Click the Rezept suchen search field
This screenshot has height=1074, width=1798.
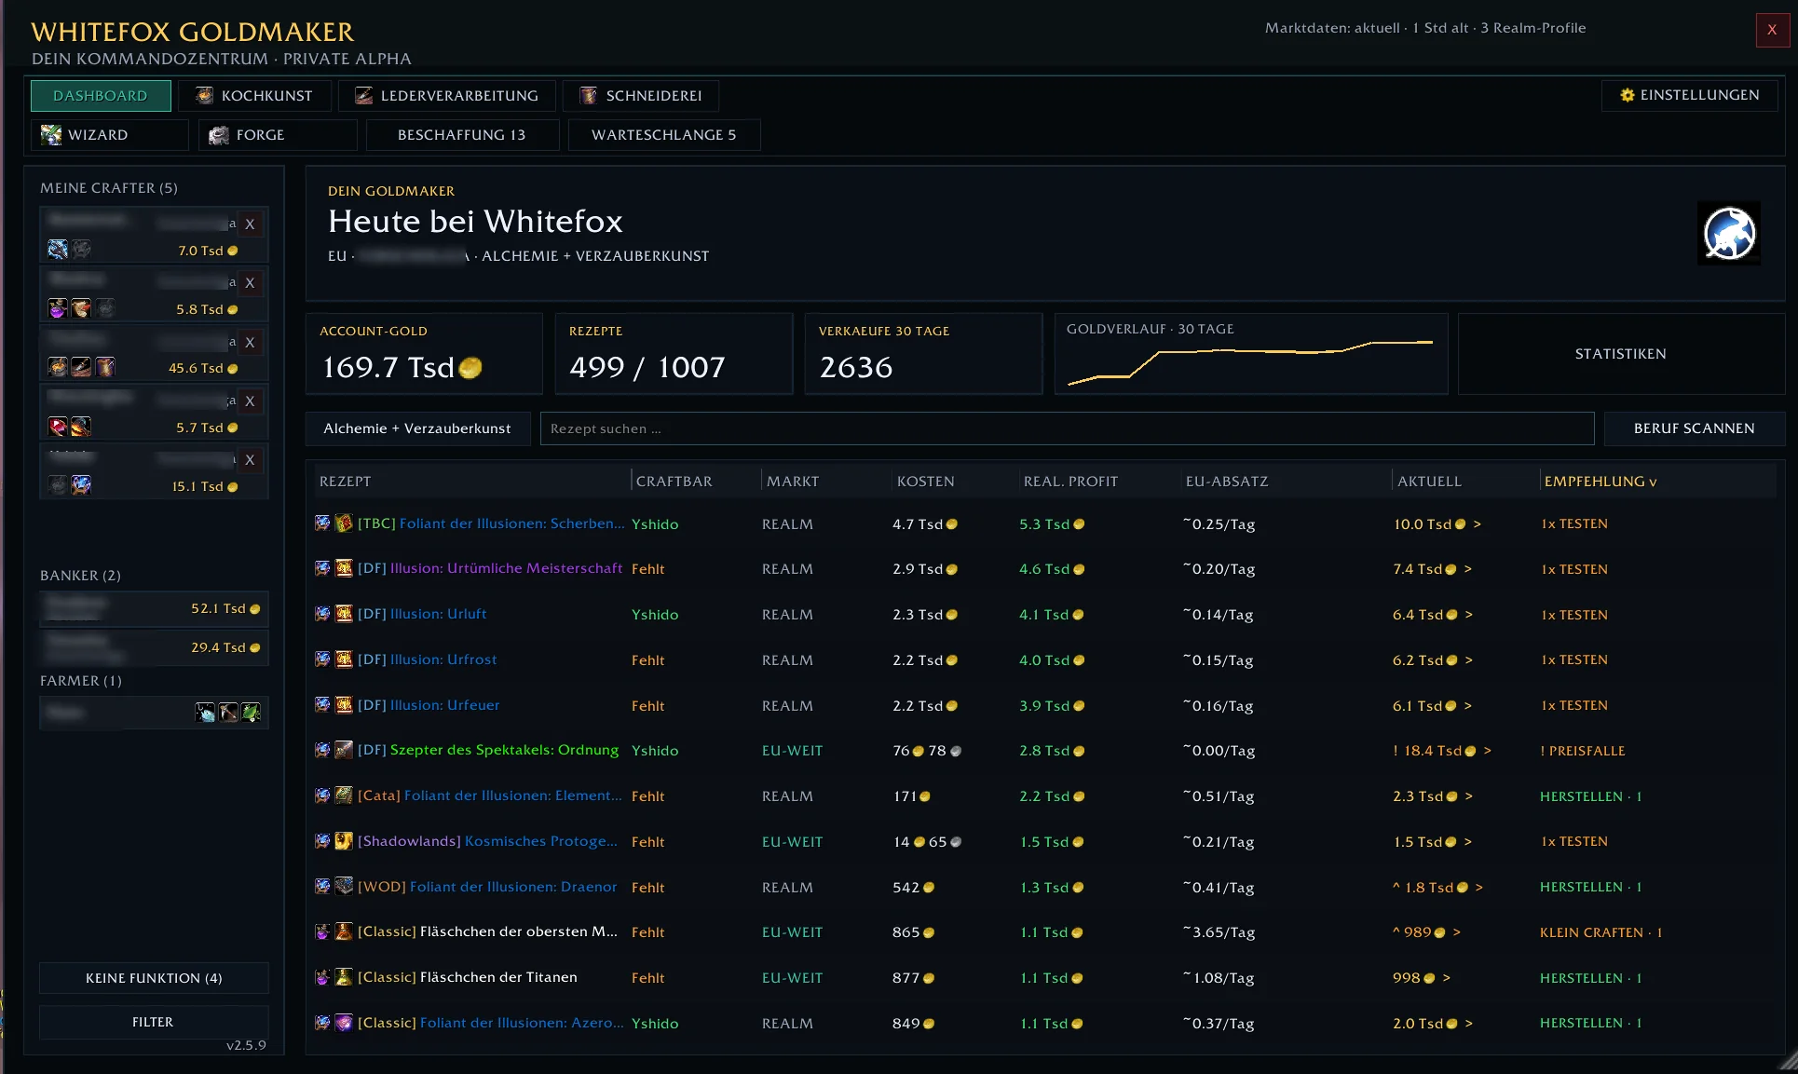[x=1067, y=428]
